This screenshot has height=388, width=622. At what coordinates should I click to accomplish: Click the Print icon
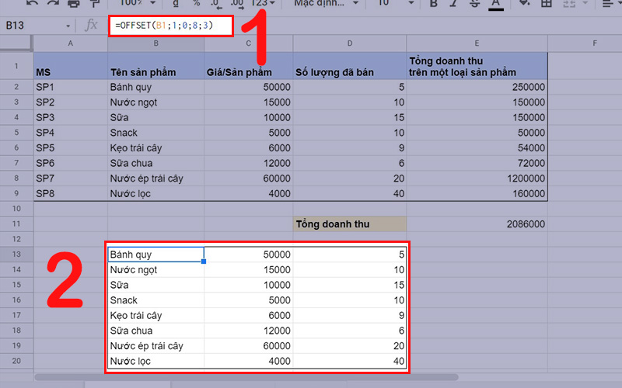[x=73, y=3]
